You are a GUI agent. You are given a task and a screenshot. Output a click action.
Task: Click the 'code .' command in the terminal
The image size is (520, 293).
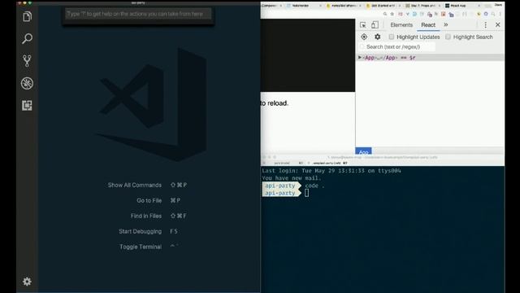click(314, 186)
